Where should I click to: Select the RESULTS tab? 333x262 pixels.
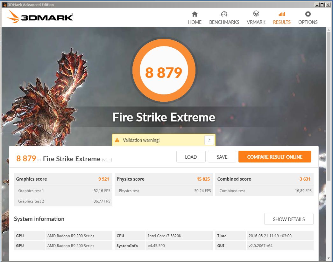point(282,17)
